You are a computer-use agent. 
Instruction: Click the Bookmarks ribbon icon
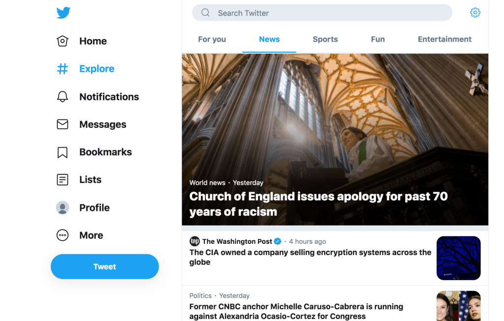pos(63,152)
